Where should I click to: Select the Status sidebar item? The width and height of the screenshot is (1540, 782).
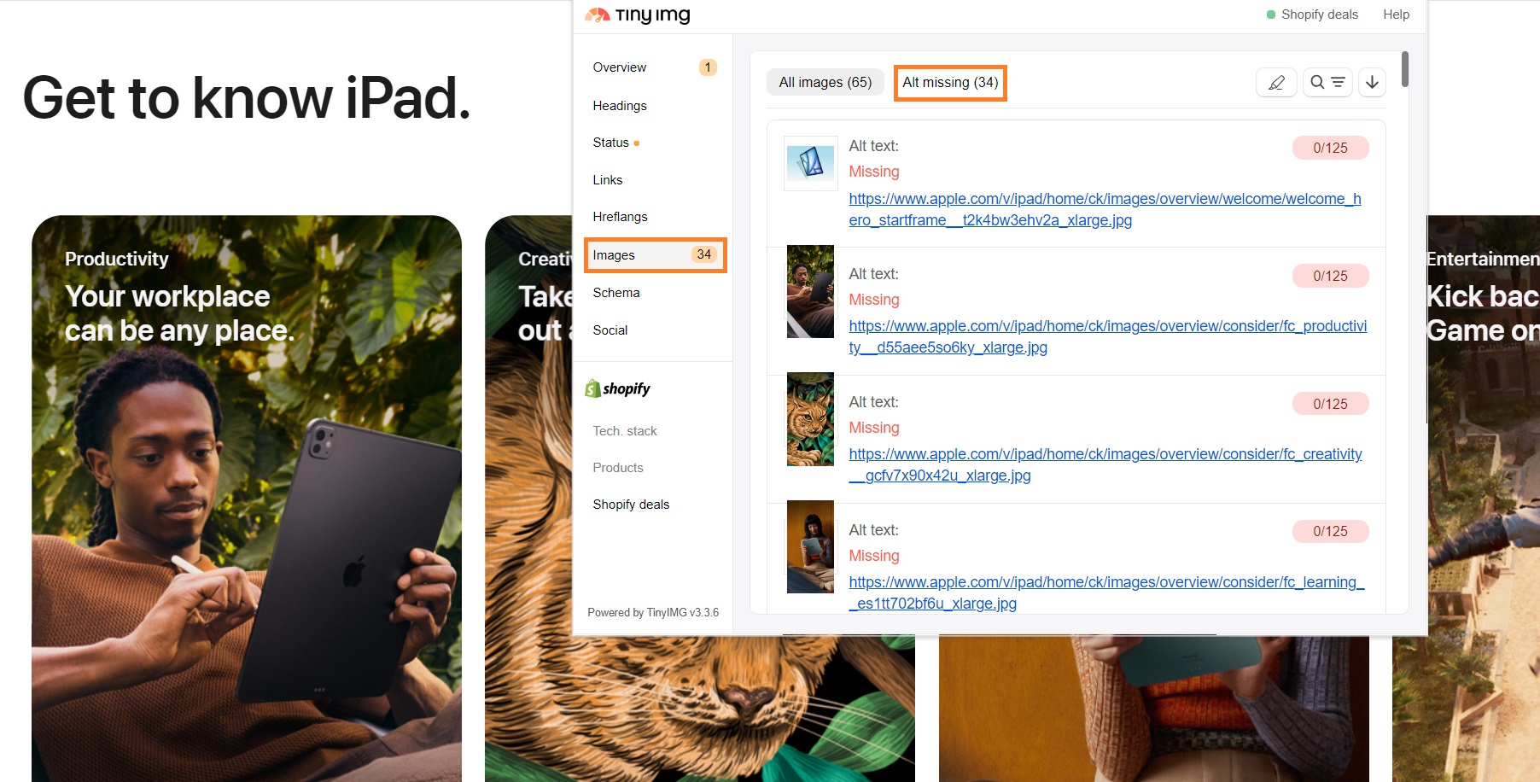coord(611,143)
